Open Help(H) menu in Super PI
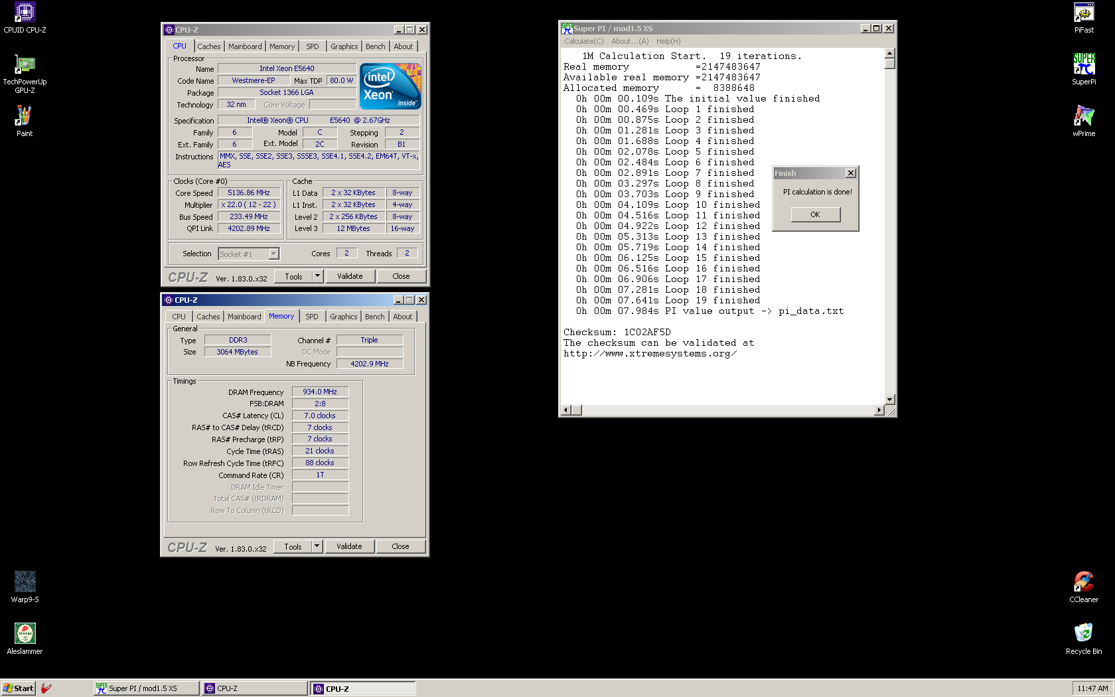Image resolution: width=1115 pixels, height=697 pixels. 668,41
